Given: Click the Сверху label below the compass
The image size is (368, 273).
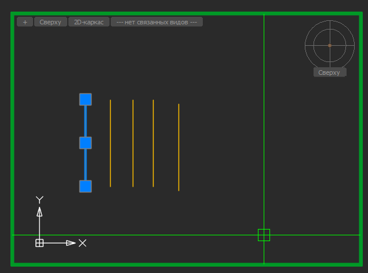Looking at the screenshot, I should tap(330, 72).
